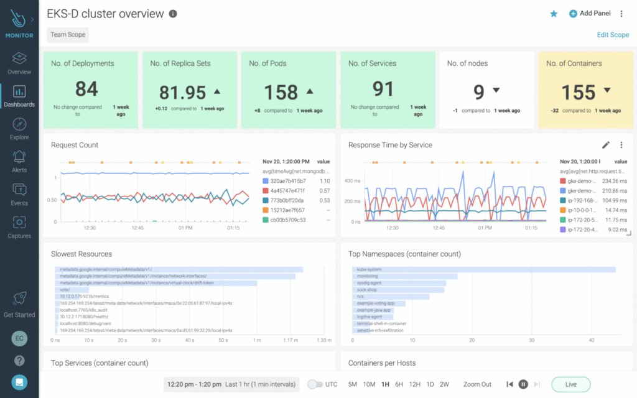Edit Response Time by Service panel with pencil
Image resolution: width=637 pixels, height=398 pixels.
(x=606, y=145)
